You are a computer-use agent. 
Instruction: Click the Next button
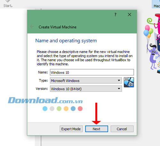coord(97,129)
